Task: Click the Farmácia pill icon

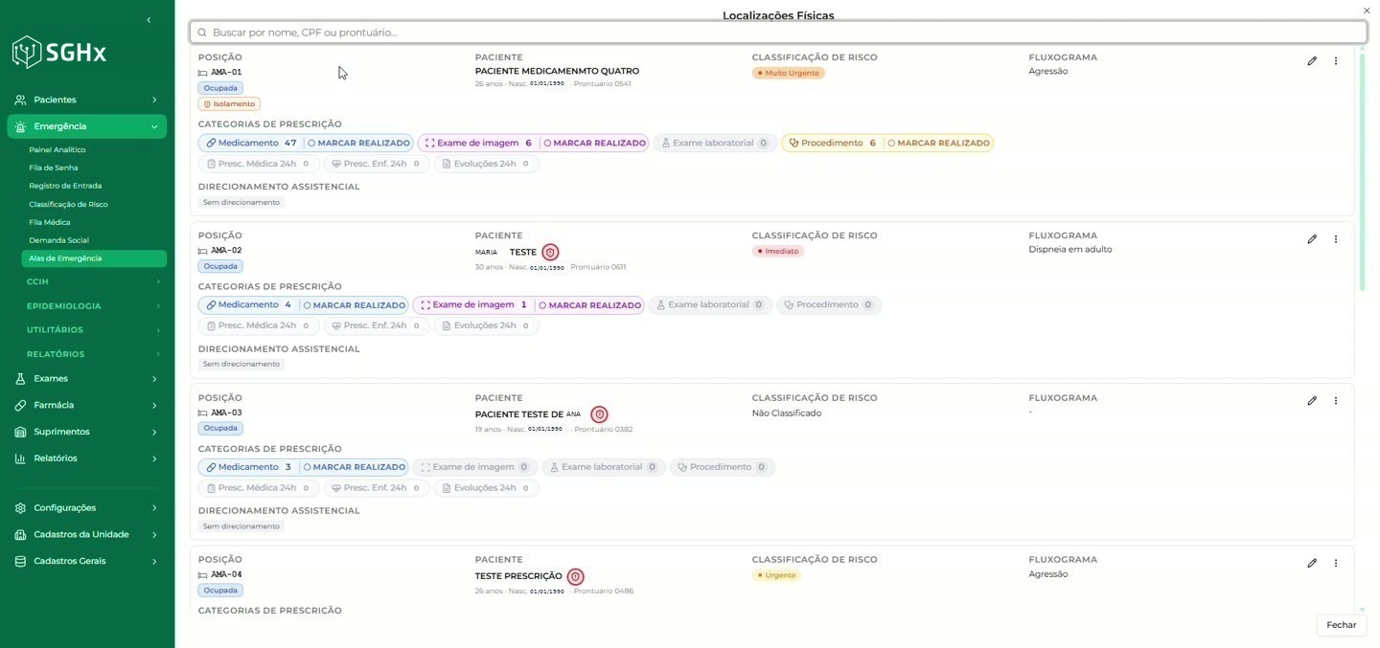Action: click(x=20, y=406)
